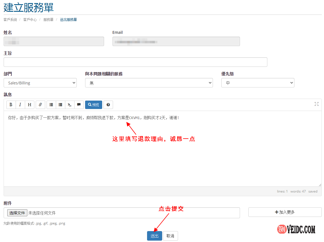
Task: Insert a quote using the speech bubble icon
Action: (79, 105)
